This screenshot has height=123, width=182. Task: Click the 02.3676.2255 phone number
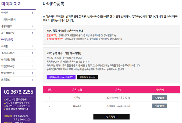pyautogui.click(x=18, y=92)
